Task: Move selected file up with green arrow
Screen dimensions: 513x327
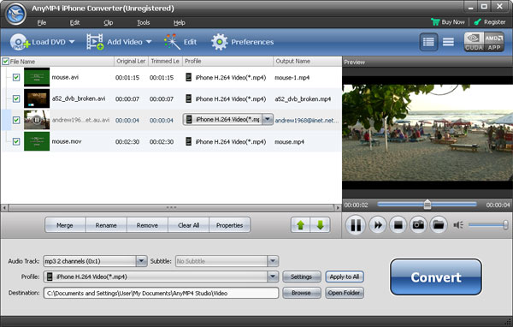Action: pos(301,225)
